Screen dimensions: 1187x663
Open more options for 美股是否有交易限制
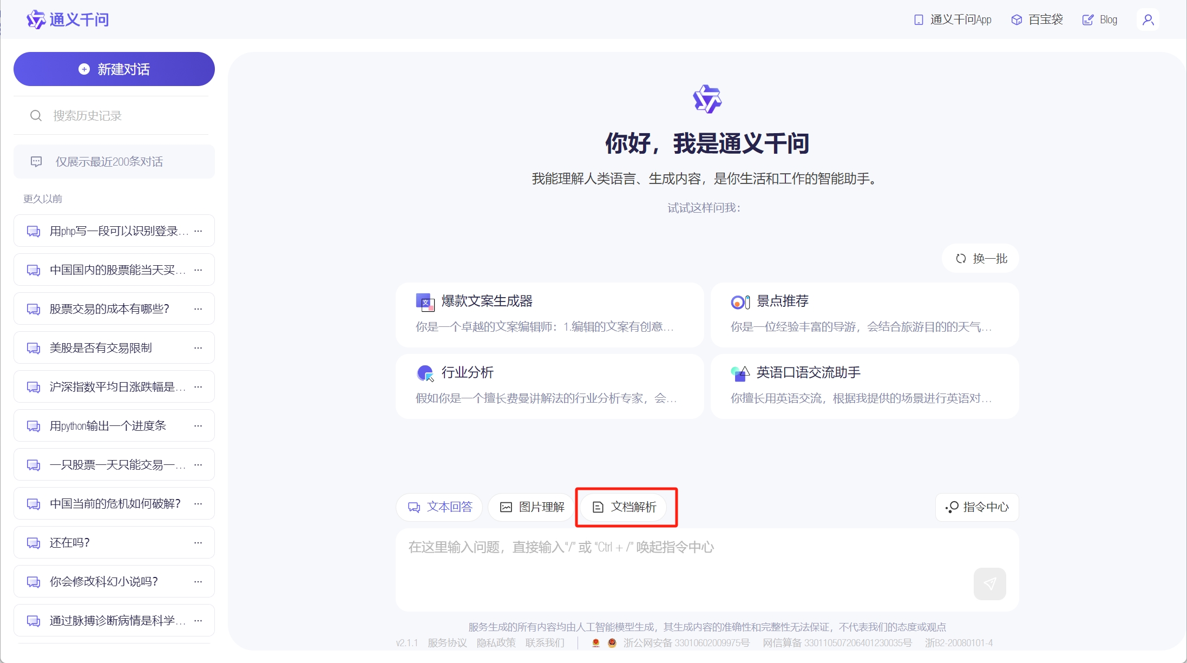(x=198, y=348)
